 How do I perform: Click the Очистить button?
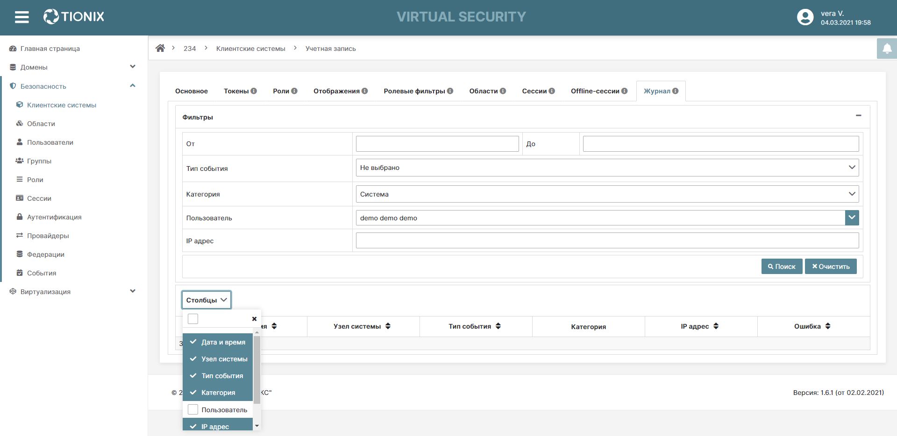[830, 267]
